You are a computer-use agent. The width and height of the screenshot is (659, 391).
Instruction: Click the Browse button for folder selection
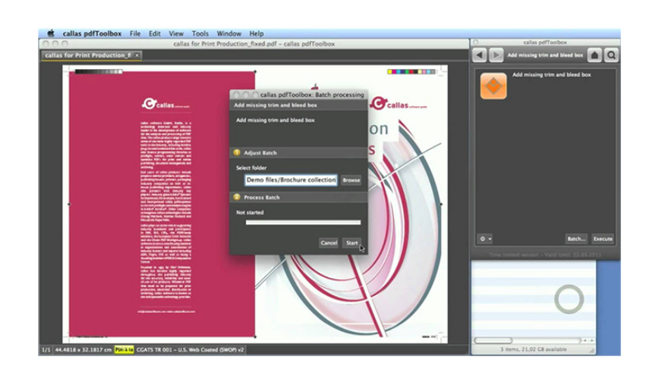[x=351, y=180]
